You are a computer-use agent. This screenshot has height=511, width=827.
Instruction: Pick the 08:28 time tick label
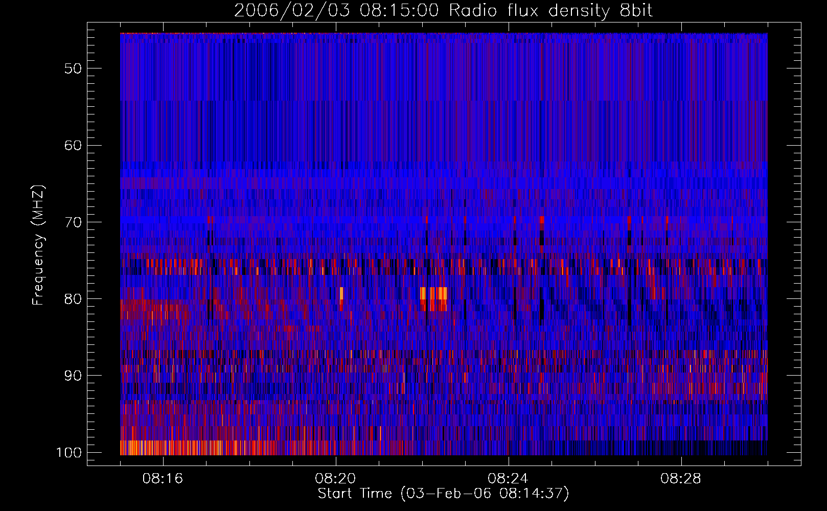681,479
